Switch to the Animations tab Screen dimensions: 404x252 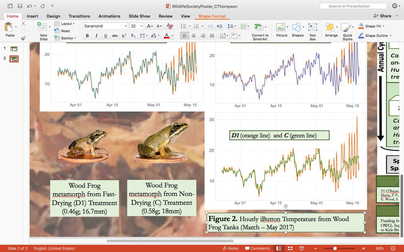point(109,16)
